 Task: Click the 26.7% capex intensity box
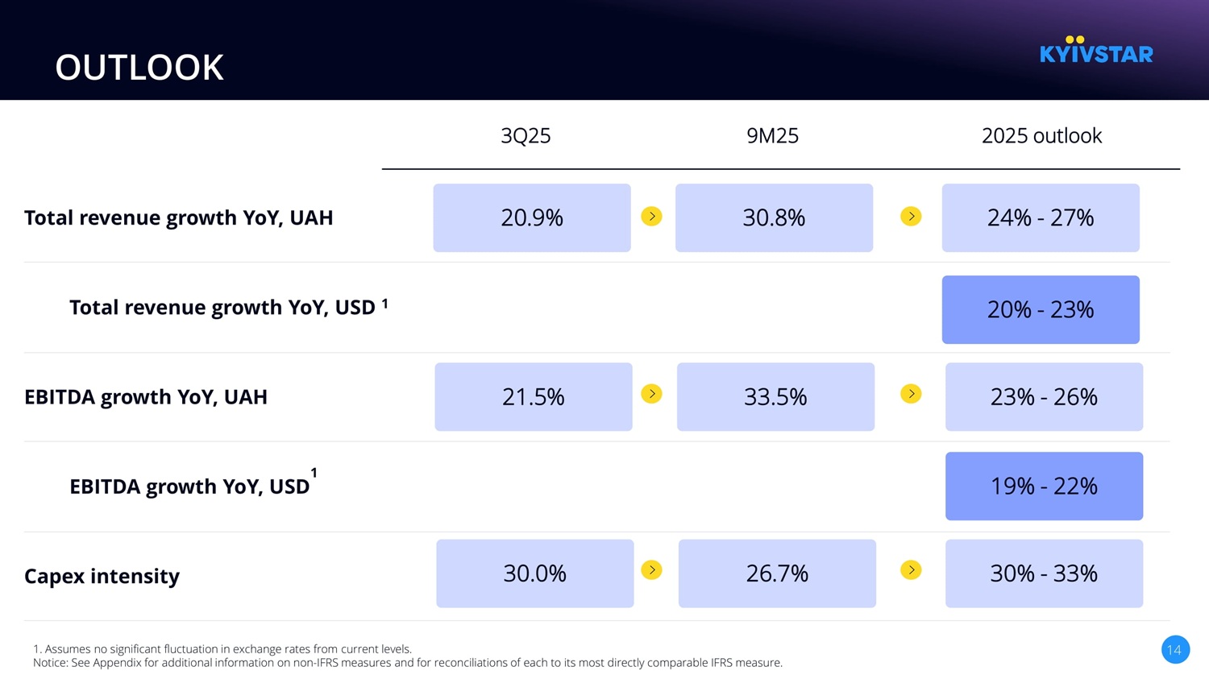coord(777,573)
